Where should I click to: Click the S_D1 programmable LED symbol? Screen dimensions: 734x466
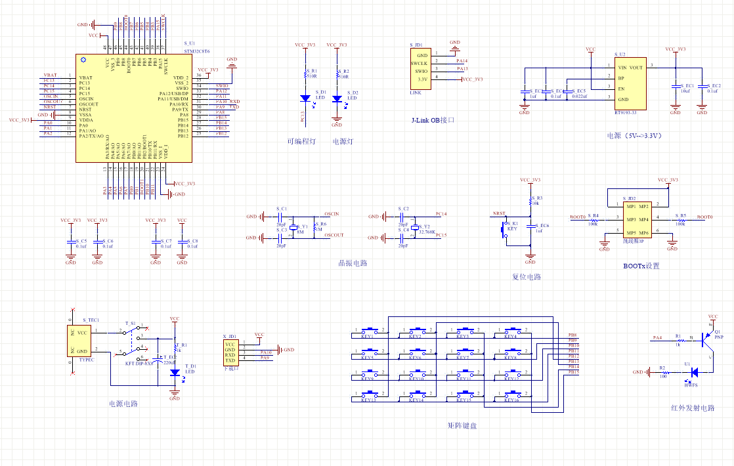click(x=305, y=98)
